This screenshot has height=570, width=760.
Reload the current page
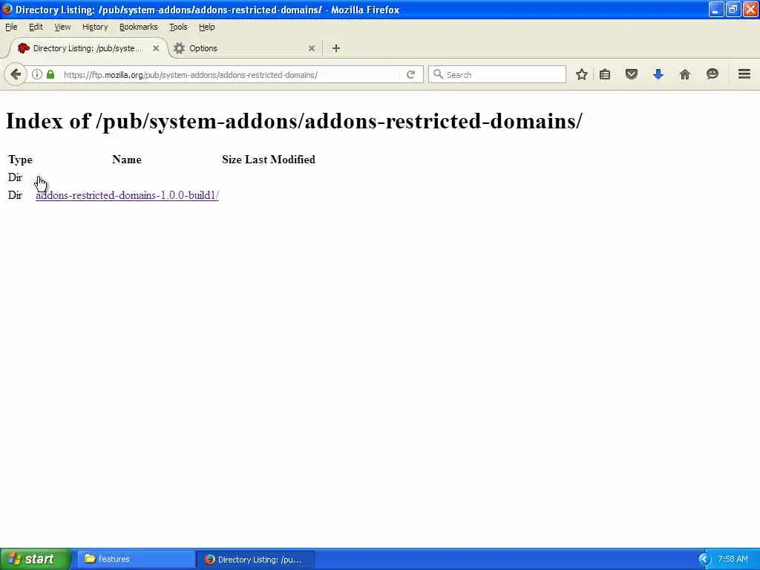(410, 75)
